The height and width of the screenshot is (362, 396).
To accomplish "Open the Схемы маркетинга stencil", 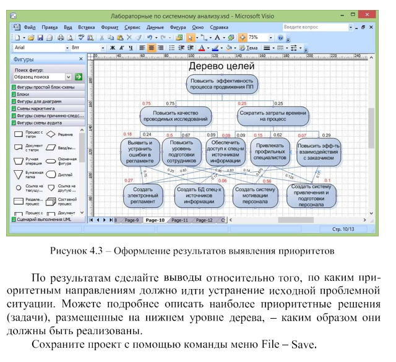I will 48,109.
